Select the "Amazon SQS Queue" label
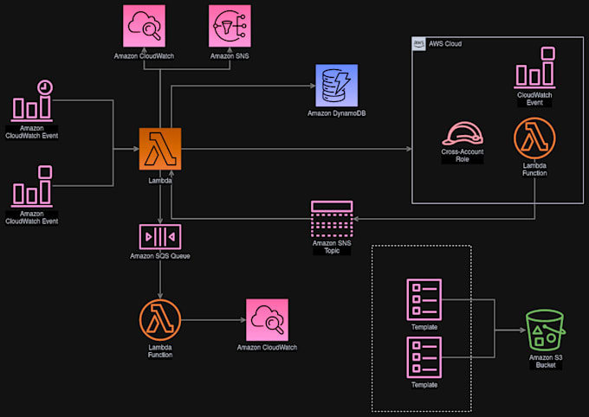The width and height of the screenshot is (589, 417). (x=160, y=256)
